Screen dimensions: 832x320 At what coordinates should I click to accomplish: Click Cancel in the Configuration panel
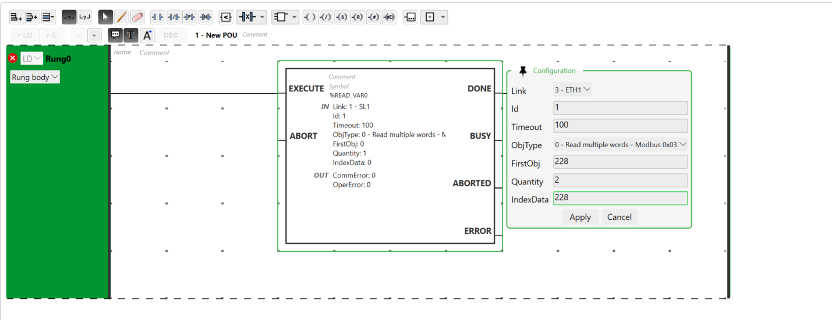click(x=619, y=217)
